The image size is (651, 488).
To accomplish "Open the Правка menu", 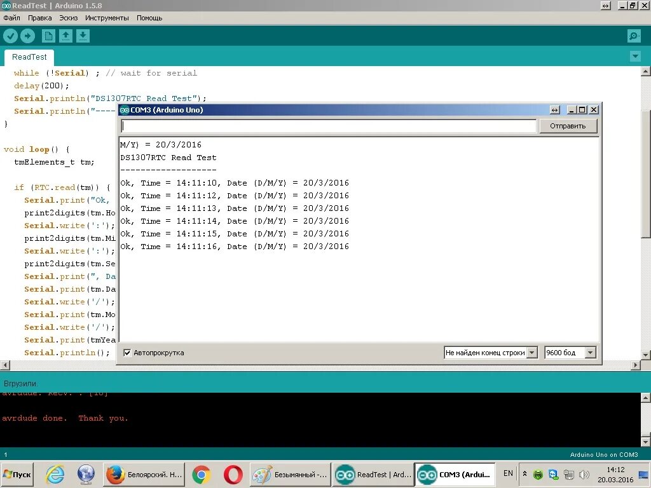I will pyautogui.click(x=40, y=18).
